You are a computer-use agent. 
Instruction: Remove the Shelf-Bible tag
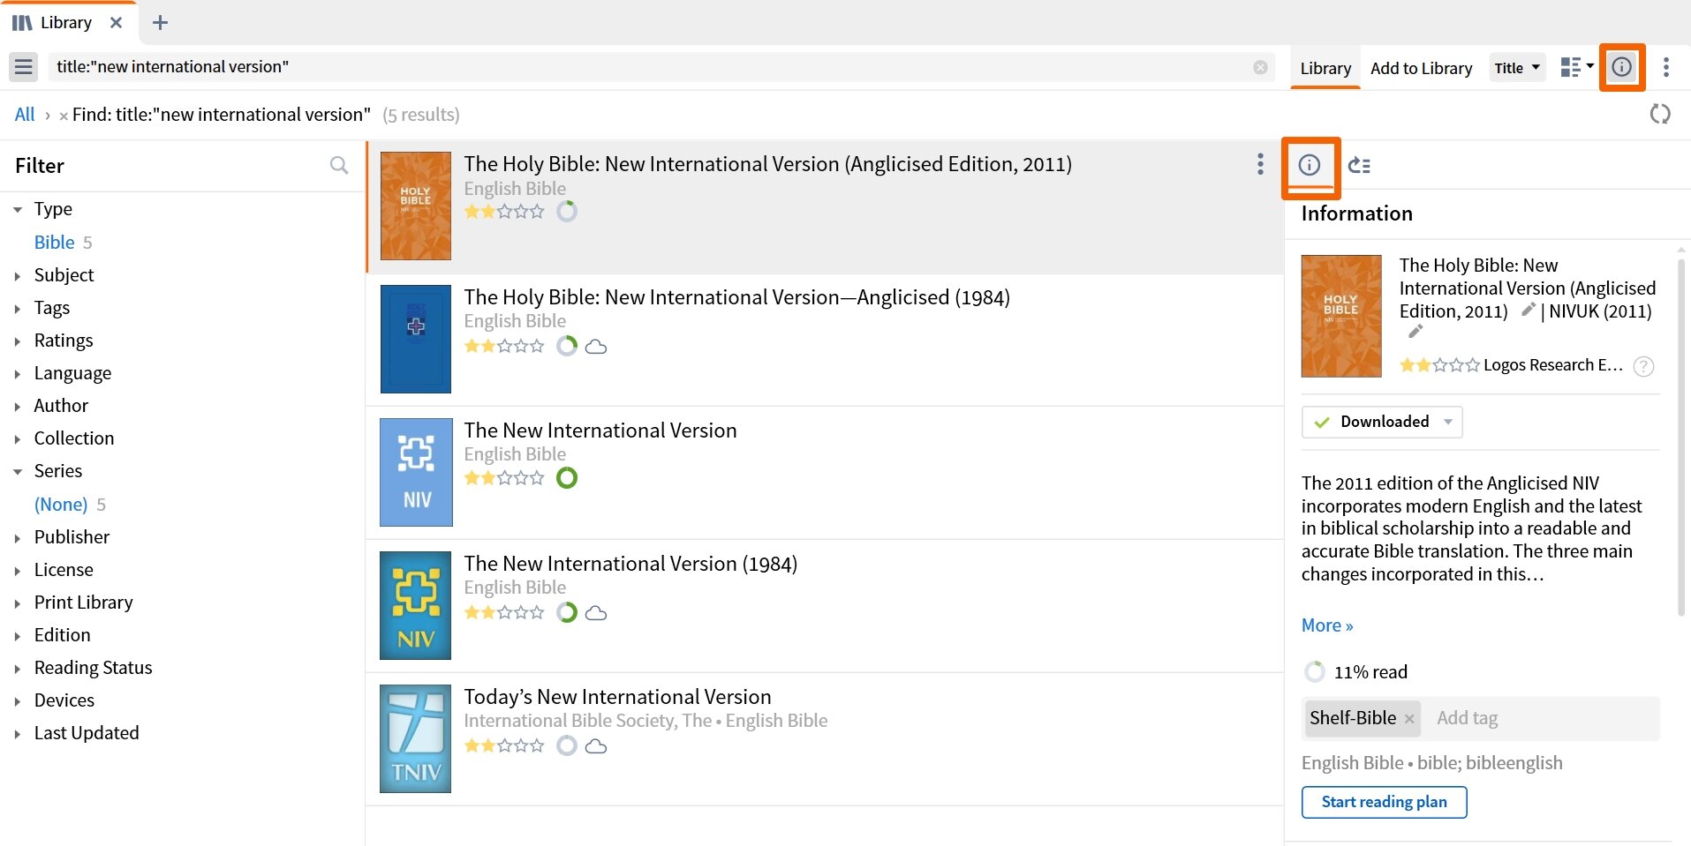pyautogui.click(x=1409, y=719)
